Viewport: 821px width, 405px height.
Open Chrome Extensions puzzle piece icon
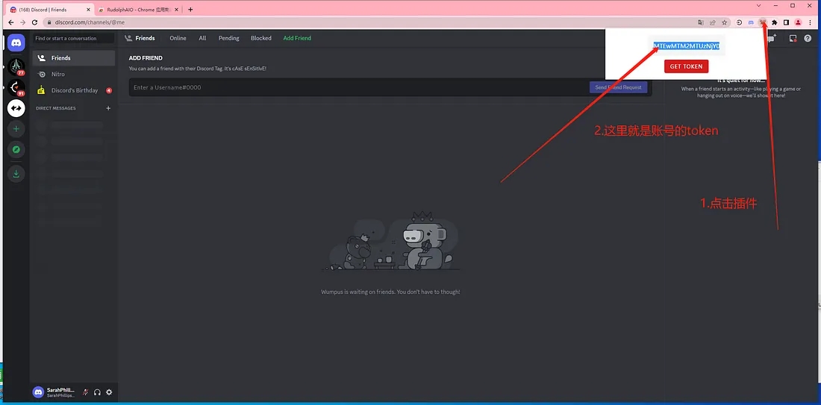[774, 22]
